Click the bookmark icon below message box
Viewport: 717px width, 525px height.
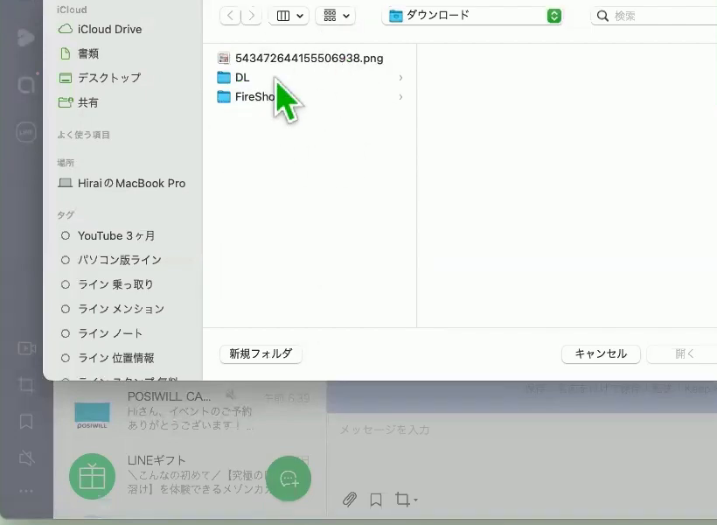pos(376,500)
